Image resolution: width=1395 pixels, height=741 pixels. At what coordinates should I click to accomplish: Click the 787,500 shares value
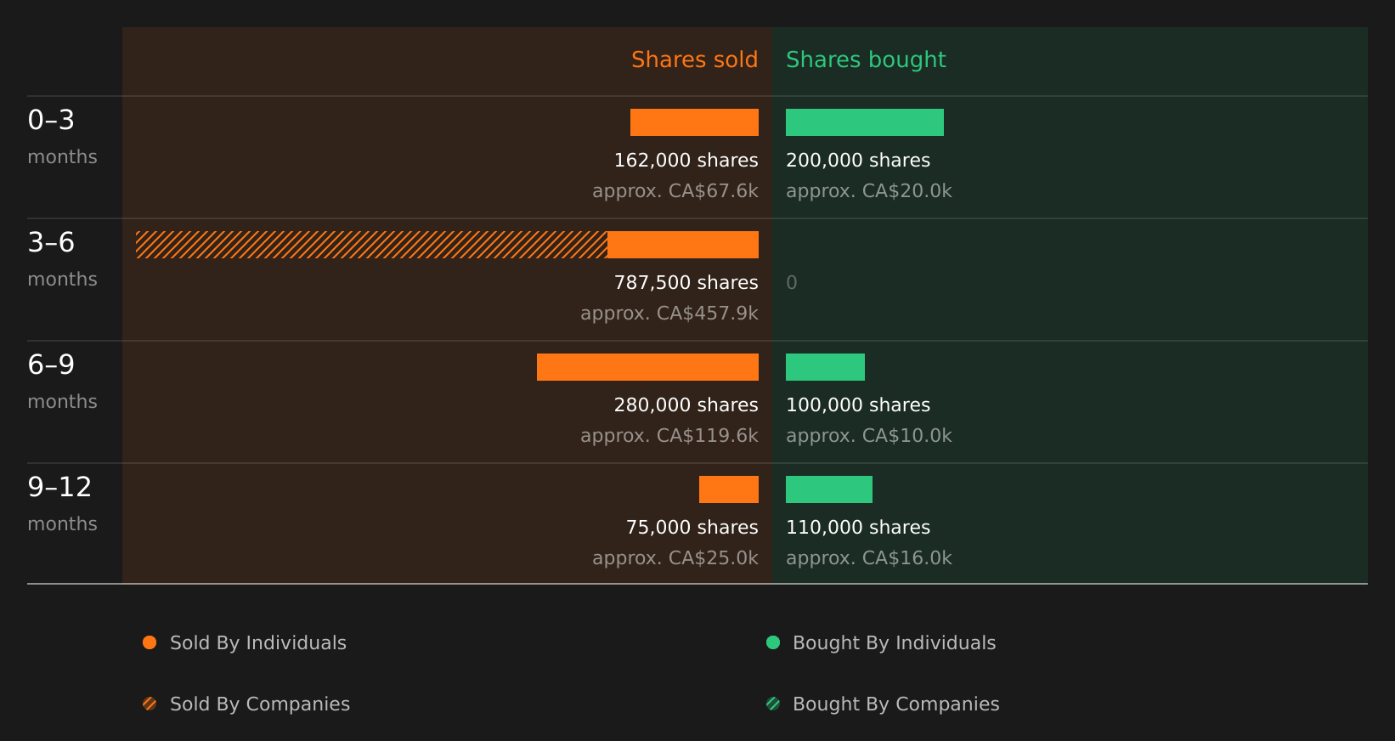click(x=686, y=282)
